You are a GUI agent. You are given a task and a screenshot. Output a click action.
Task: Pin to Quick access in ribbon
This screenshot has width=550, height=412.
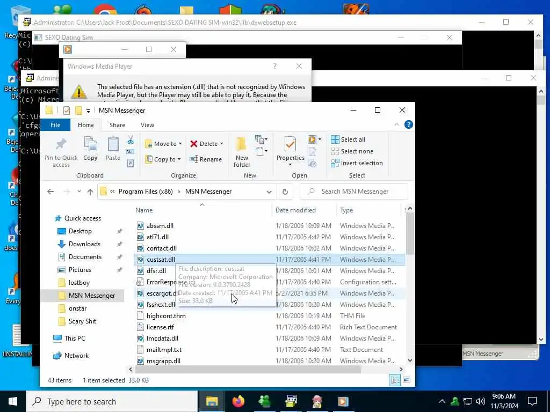pyautogui.click(x=61, y=151)
